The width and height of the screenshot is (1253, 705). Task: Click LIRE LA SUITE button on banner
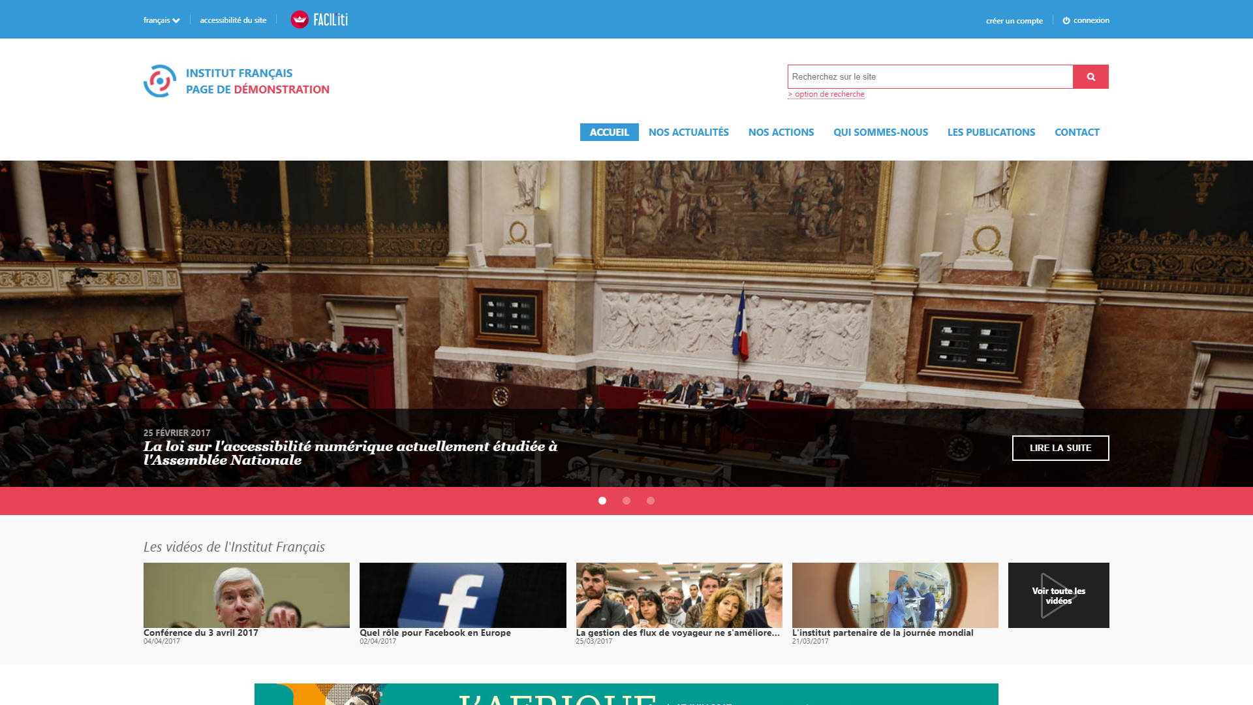pos(1060,448)
